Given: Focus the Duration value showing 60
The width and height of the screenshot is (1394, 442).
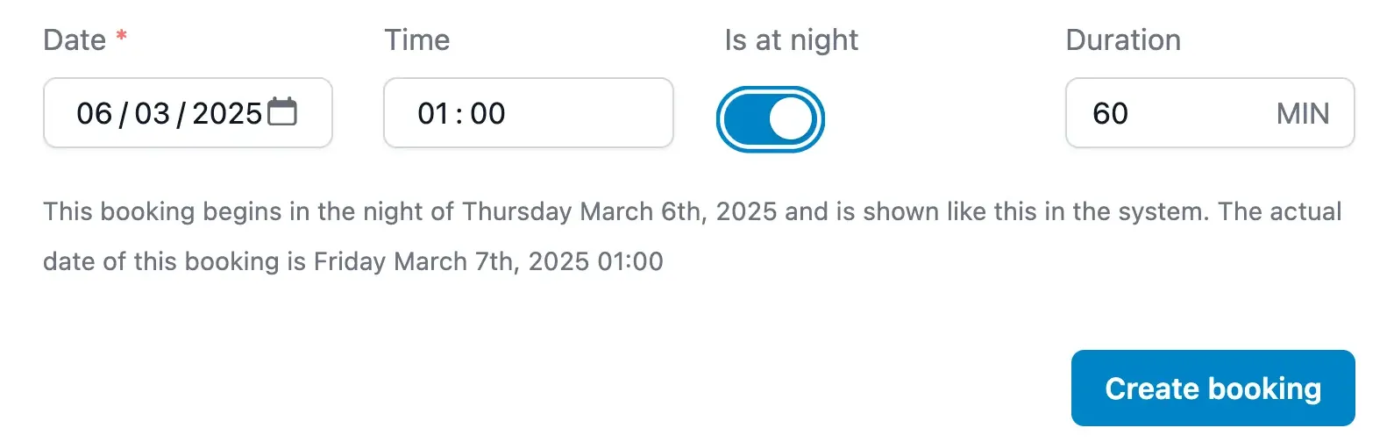Looking at the screenshot, I should pyautogui.click(x=1111, y=113).
